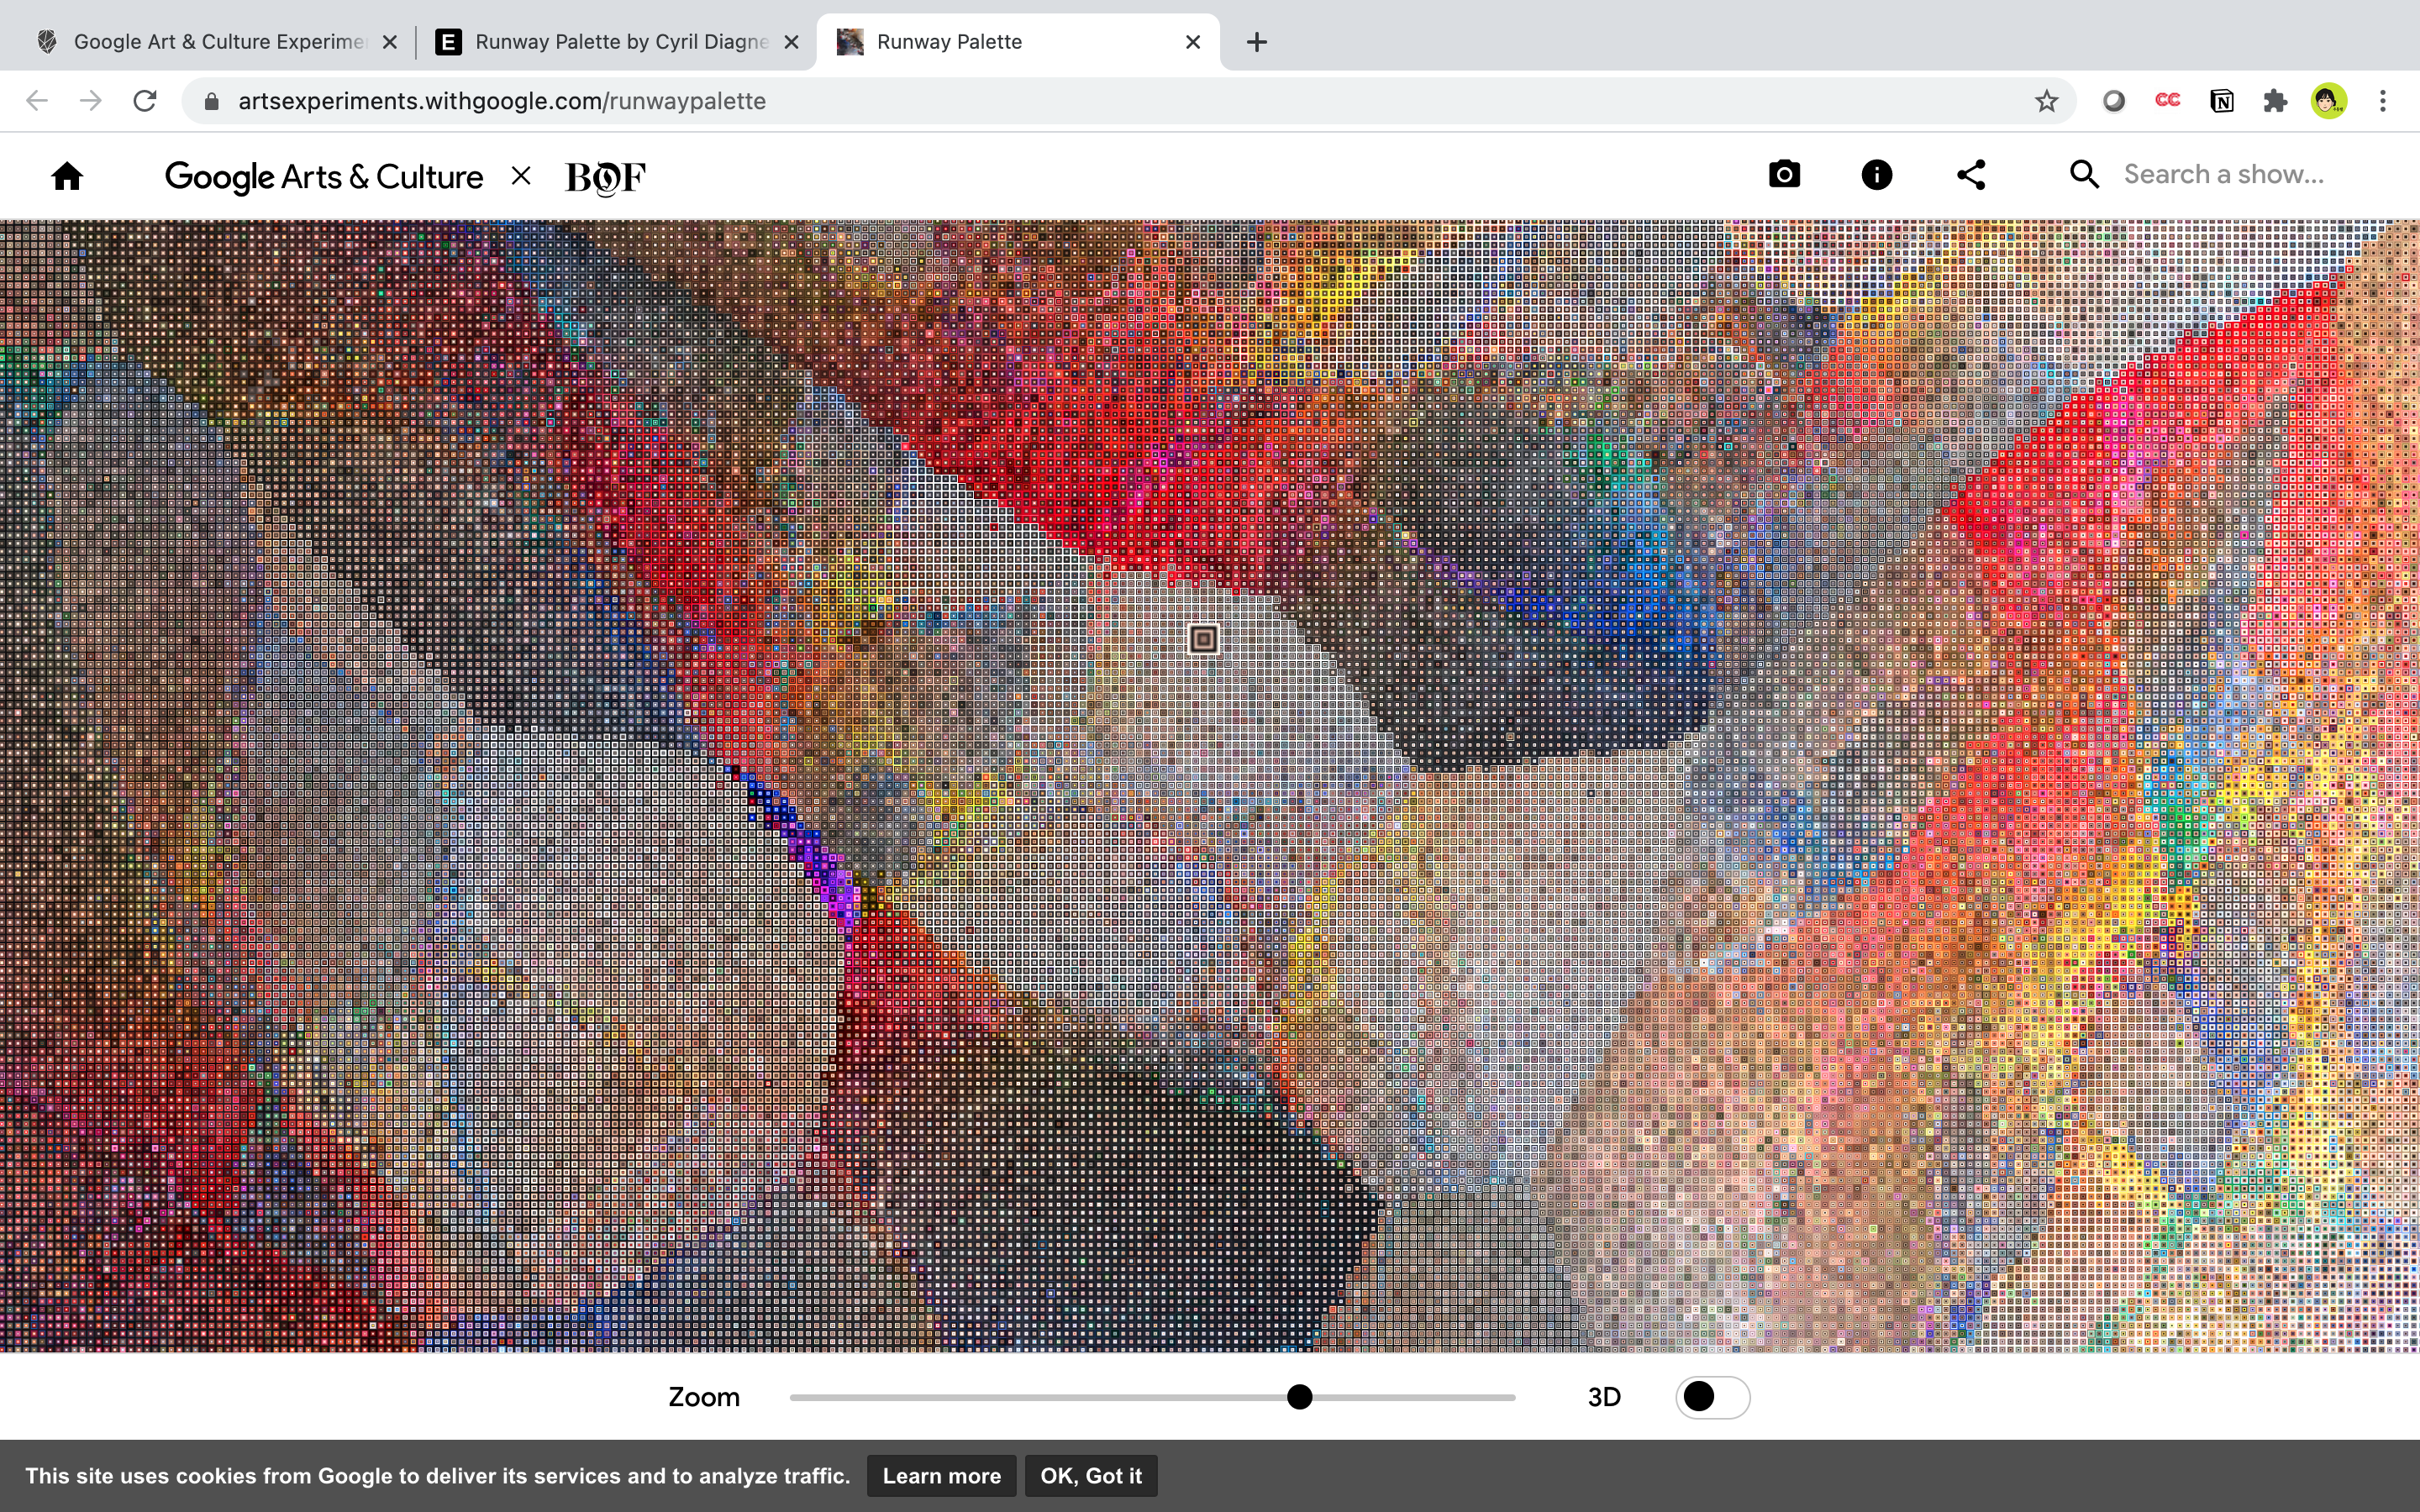Open the Chrome extensions puzzle icon
2420x1512 pixels.
tap(2275, 101)
